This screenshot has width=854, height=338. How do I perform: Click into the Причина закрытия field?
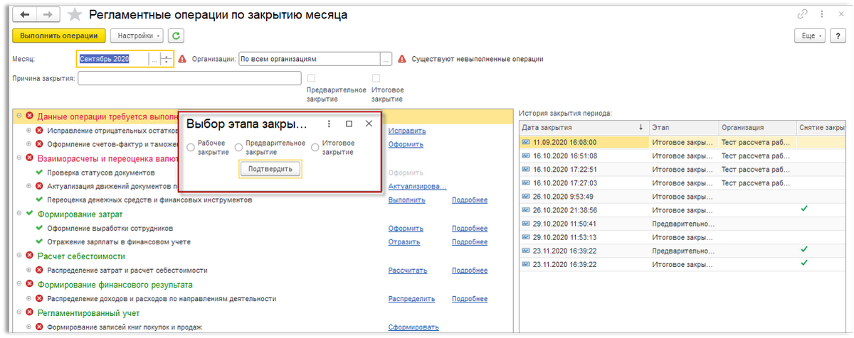189,79
